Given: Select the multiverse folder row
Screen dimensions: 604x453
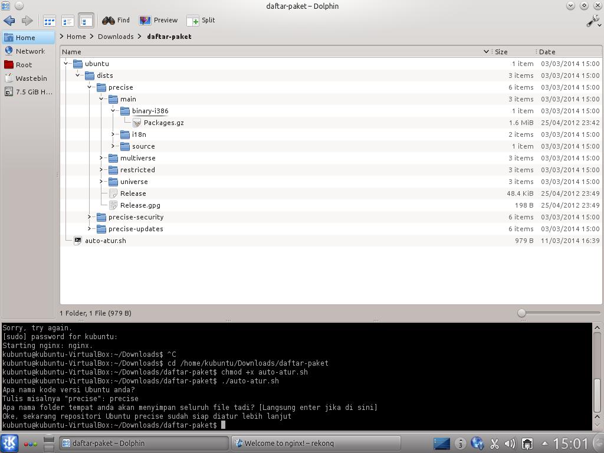Looking at the screenshot, I should pos(331,158).
